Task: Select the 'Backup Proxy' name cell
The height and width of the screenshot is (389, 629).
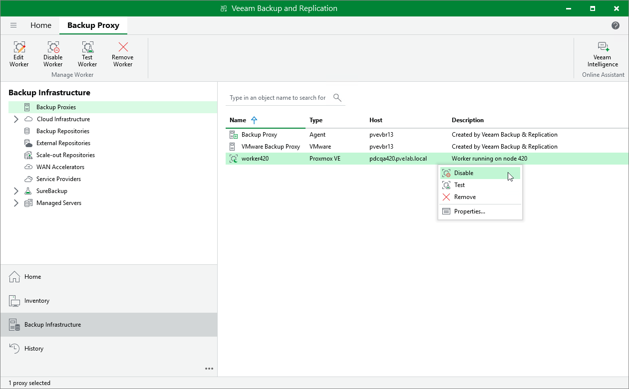Action: tap(259, 135)
